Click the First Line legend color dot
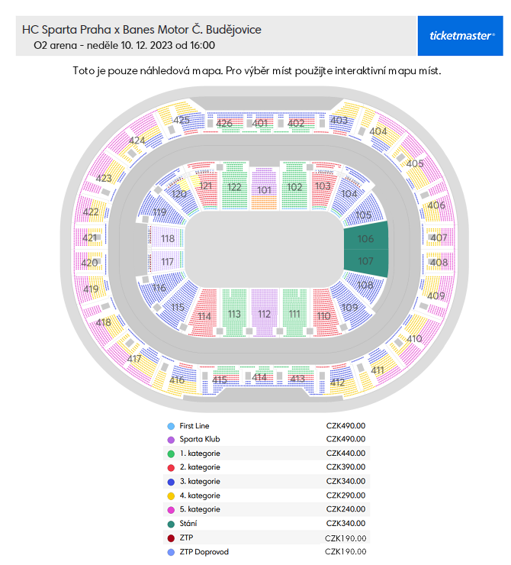 [171, 426]
